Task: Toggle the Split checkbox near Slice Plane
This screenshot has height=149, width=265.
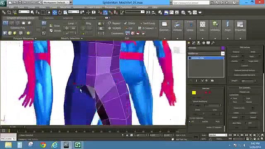Action: pyautogui.click(x=246, y=123)
